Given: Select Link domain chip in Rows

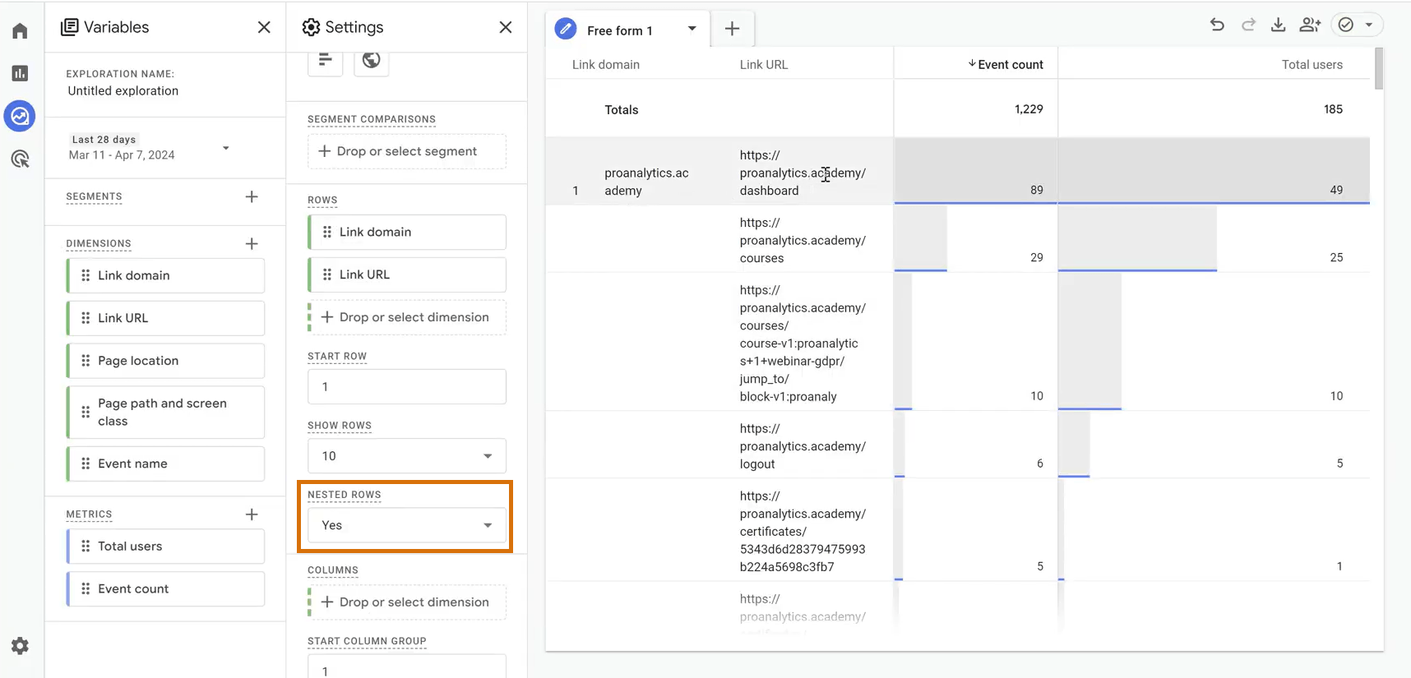Looking at the screenshot, I should pos(407,232).
